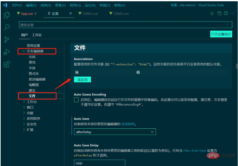Viewport: 238px width, 166px height.
Task: Enable the Auto Guess Encoding checkbox
Action: (x=76, y=100)
